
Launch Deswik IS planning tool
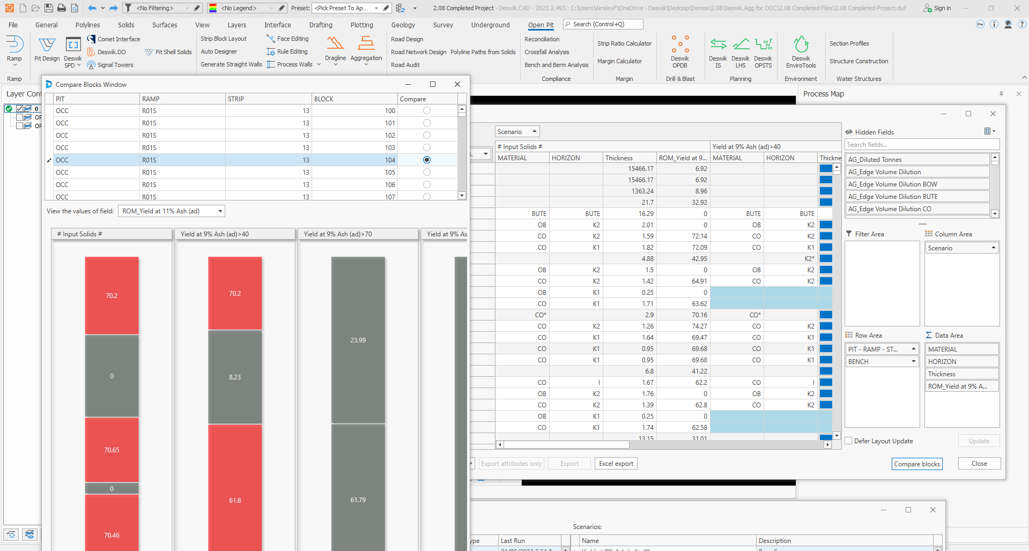pos(718,53)
